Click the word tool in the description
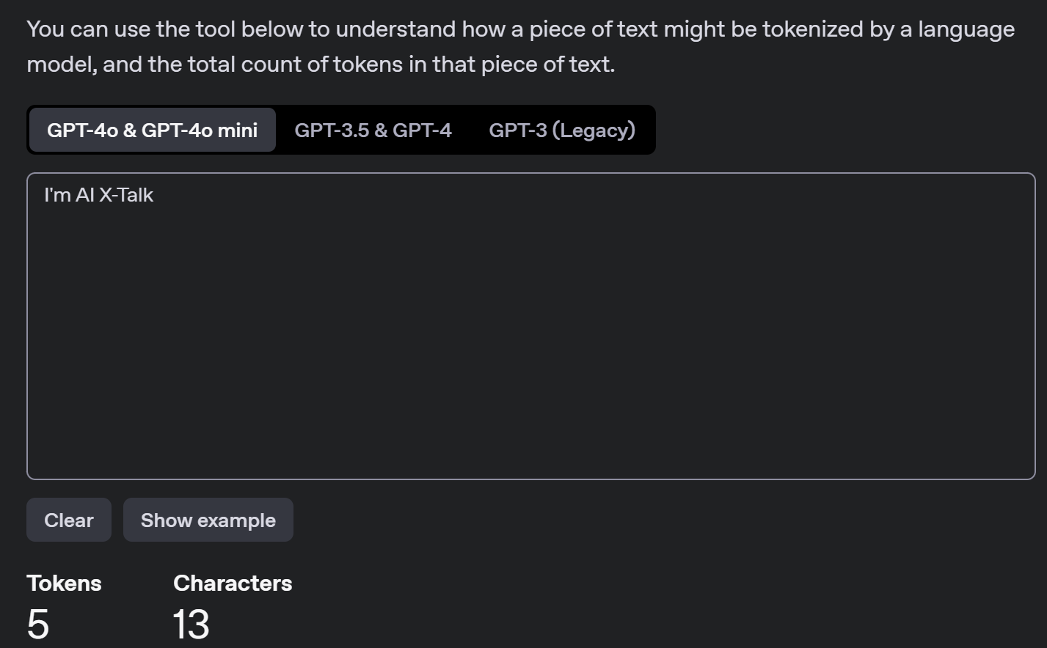Screen dimensions: 1047x648 [215, 29]
